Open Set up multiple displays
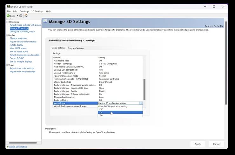Screen dimensions: 235x155 coord(21,61)
